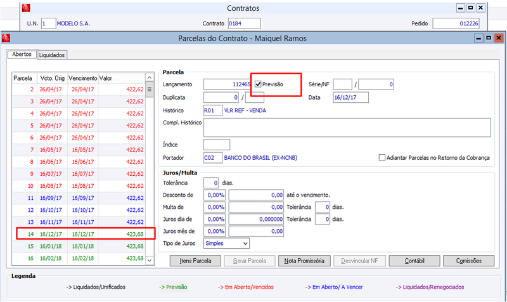Click the Portador code field C02
Image resolution: width=507 pixels, height=302 pixels.
click(213, 157)
